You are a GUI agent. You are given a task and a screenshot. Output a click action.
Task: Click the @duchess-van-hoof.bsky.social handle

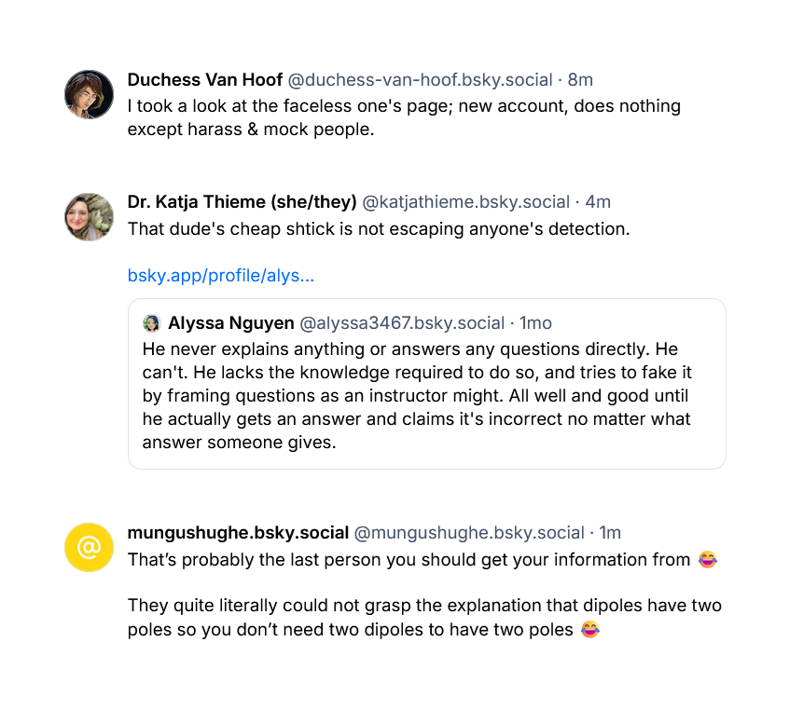(x=420, y=79)
